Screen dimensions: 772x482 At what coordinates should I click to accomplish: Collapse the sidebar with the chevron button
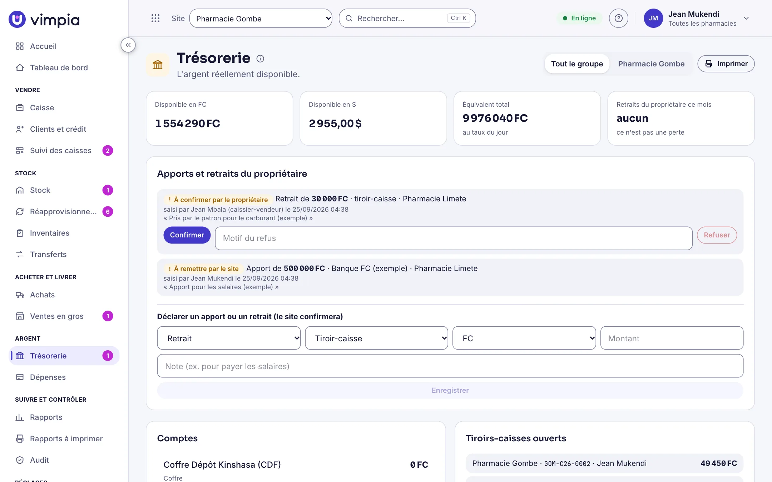pyautogui.click(x=128, y=45)
